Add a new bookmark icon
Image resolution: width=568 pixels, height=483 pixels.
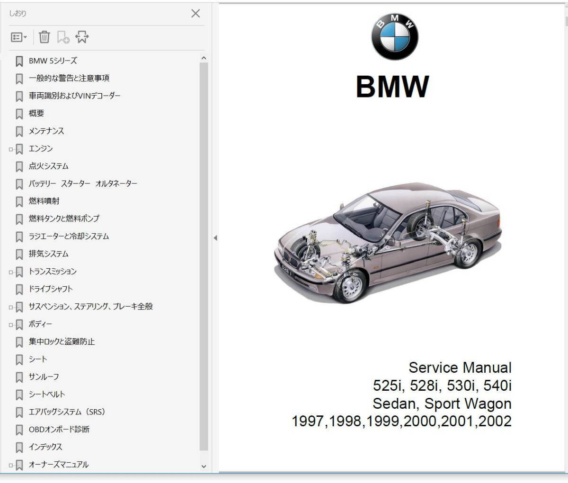pyautogui.click(x=63, y=37)
